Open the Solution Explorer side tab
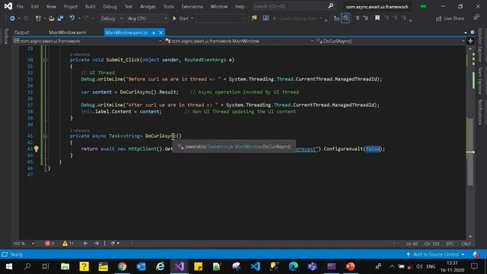This screenshot has width=487, height=274. tap(480, 46)
